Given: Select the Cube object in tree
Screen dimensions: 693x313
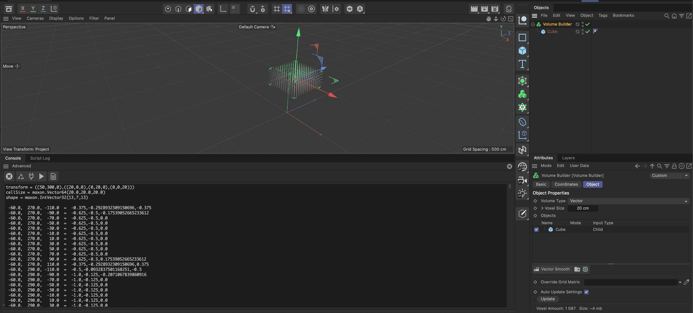Looking at the screenshot, I should click(552, 31).
